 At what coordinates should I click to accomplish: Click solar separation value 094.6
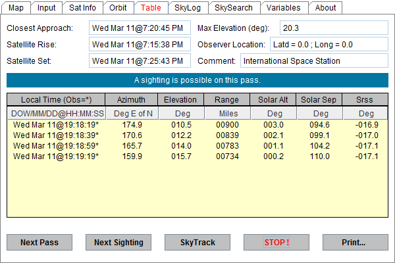[x=320, y=125]
